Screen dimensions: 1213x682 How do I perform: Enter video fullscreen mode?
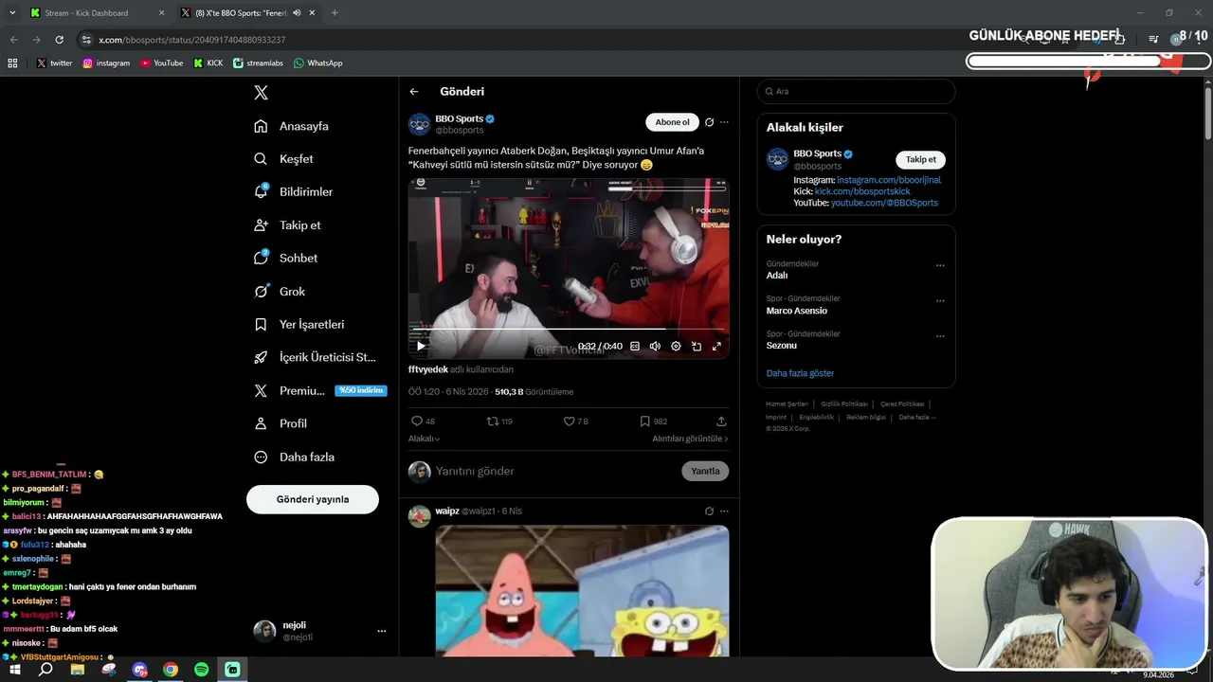click(716, 346)
